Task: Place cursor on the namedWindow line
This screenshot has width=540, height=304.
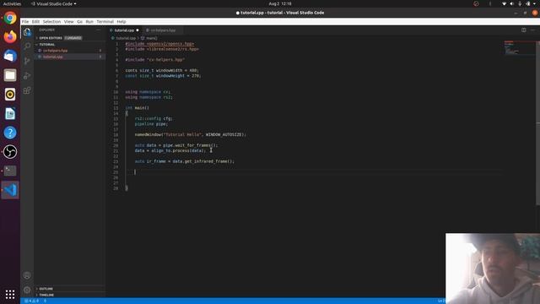Action: tap(191, 134)
